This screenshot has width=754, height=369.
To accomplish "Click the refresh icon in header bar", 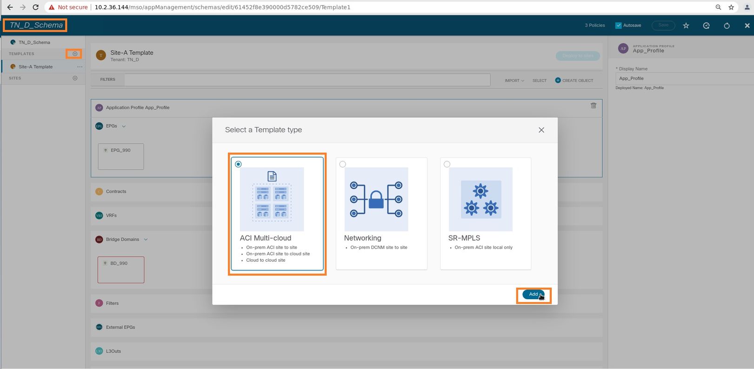I will click(727, 26).
